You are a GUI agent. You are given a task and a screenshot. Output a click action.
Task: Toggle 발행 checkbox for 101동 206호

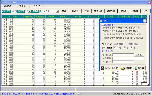[137, 72]
